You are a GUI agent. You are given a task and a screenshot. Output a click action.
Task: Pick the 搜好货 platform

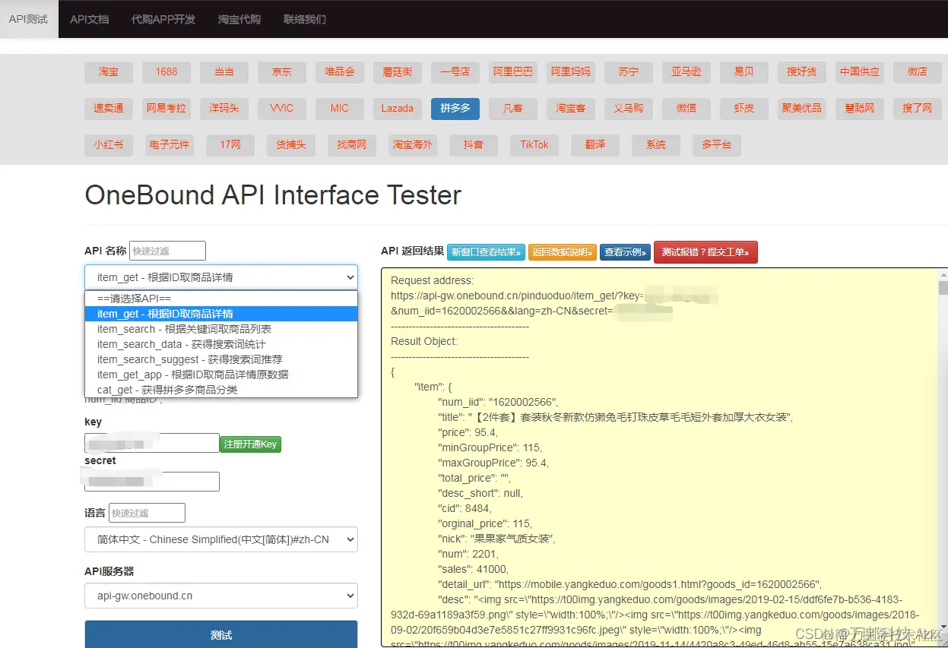(802, 72)
